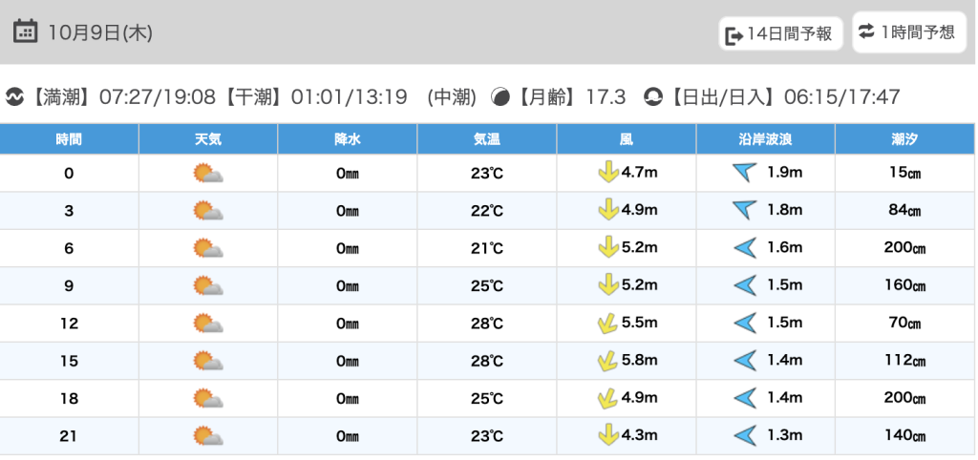This screenshot has width=978, height=460.
Task: Click the 200cm tide value at 6時
Action: coord(904,248)
